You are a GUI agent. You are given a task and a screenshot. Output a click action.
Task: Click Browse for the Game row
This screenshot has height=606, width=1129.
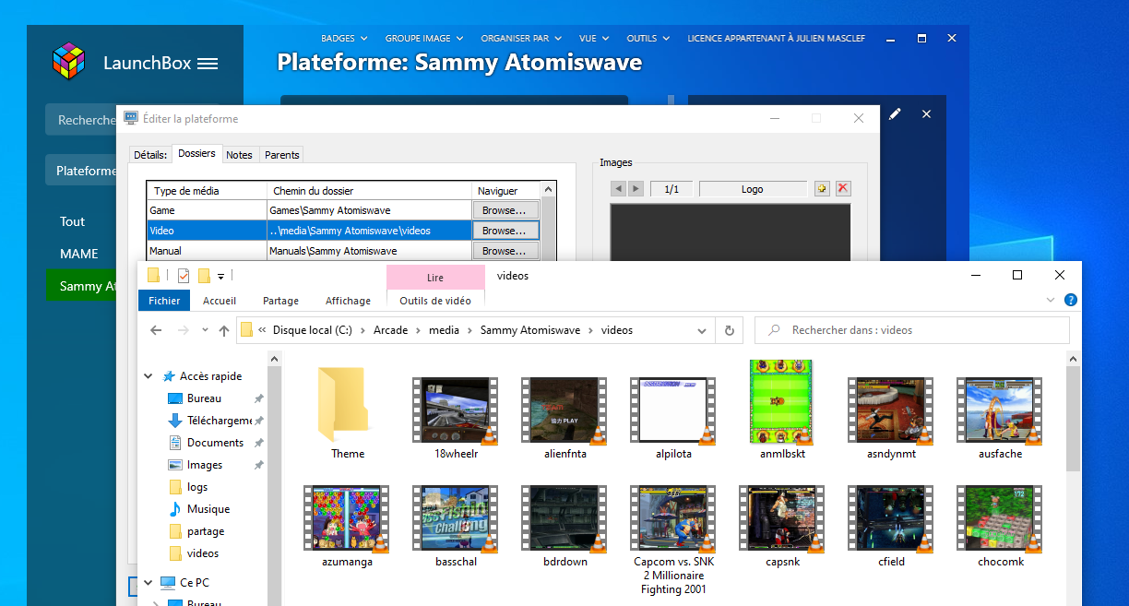click(505, 210)
